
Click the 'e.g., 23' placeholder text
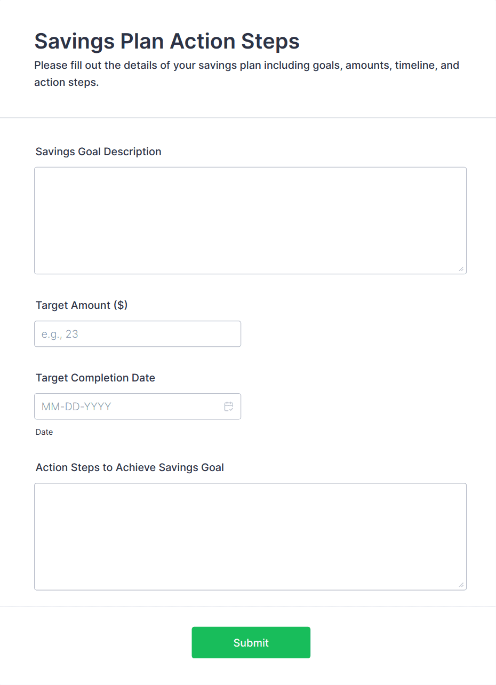60,334
